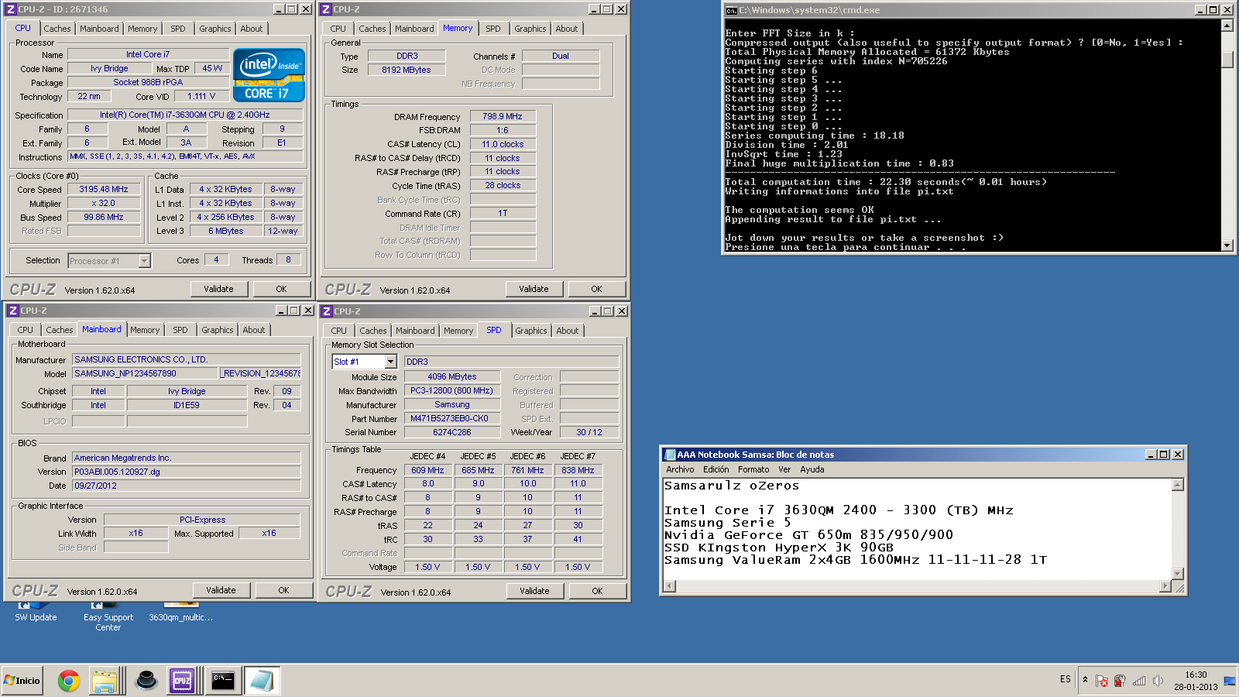This screenshot has height=697, width=1239.
Task: Click Manufacturer field SAMSUNG ELECTRONICS CO., LTD.
Action: pos(187,359)
